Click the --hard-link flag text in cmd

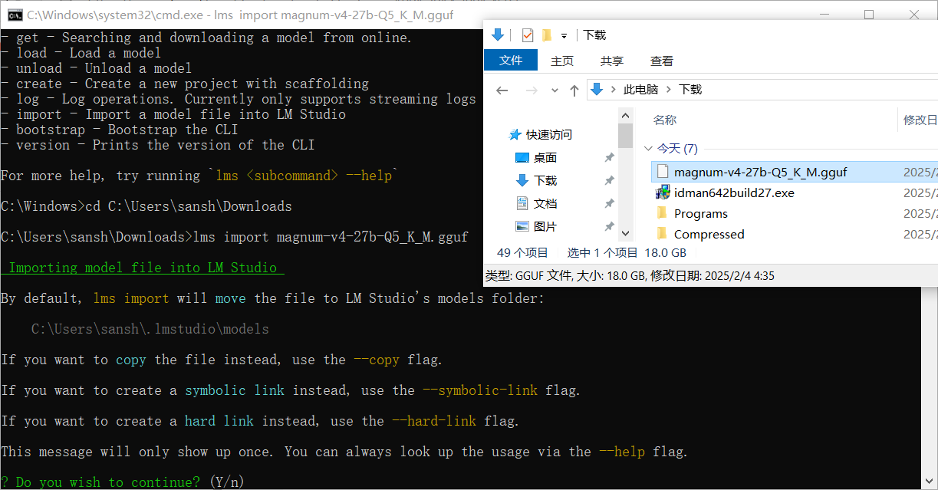point(434,421)
